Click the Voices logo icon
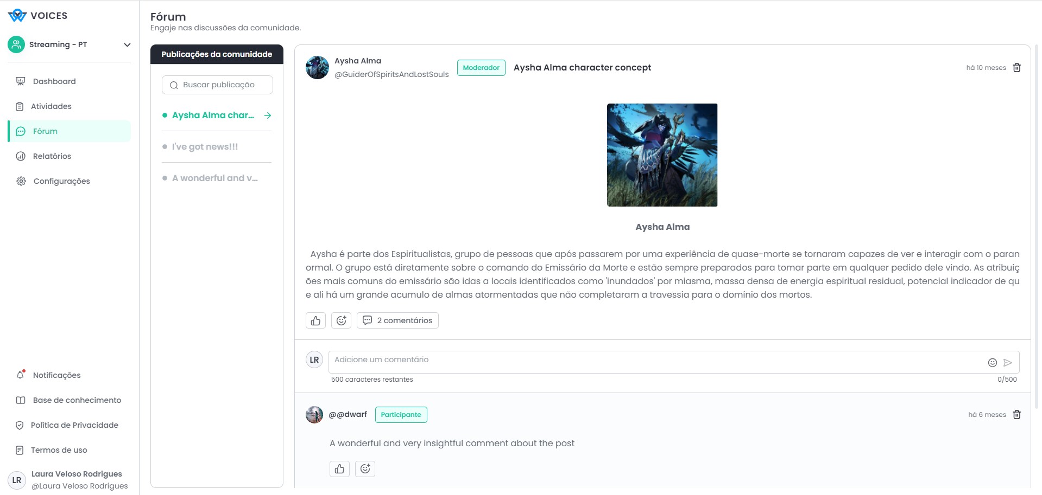Image resolution: width=1042 pixels, height=495 pixels. 17,15
